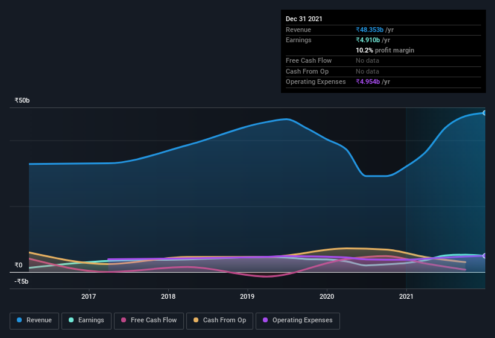Click the ₹4.910b earnings value
Image resolution: width=495 pixels, height=338 pixels.
368,40
